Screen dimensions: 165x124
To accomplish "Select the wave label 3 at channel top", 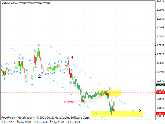I will 72,57.
